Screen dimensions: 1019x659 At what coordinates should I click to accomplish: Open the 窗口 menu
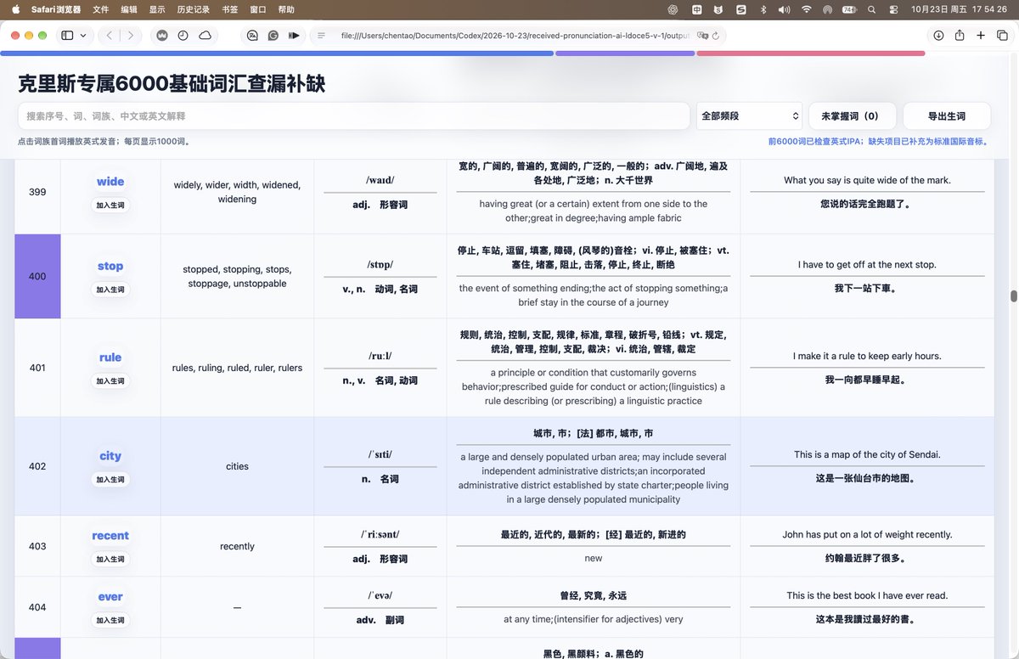click(258, 9)
